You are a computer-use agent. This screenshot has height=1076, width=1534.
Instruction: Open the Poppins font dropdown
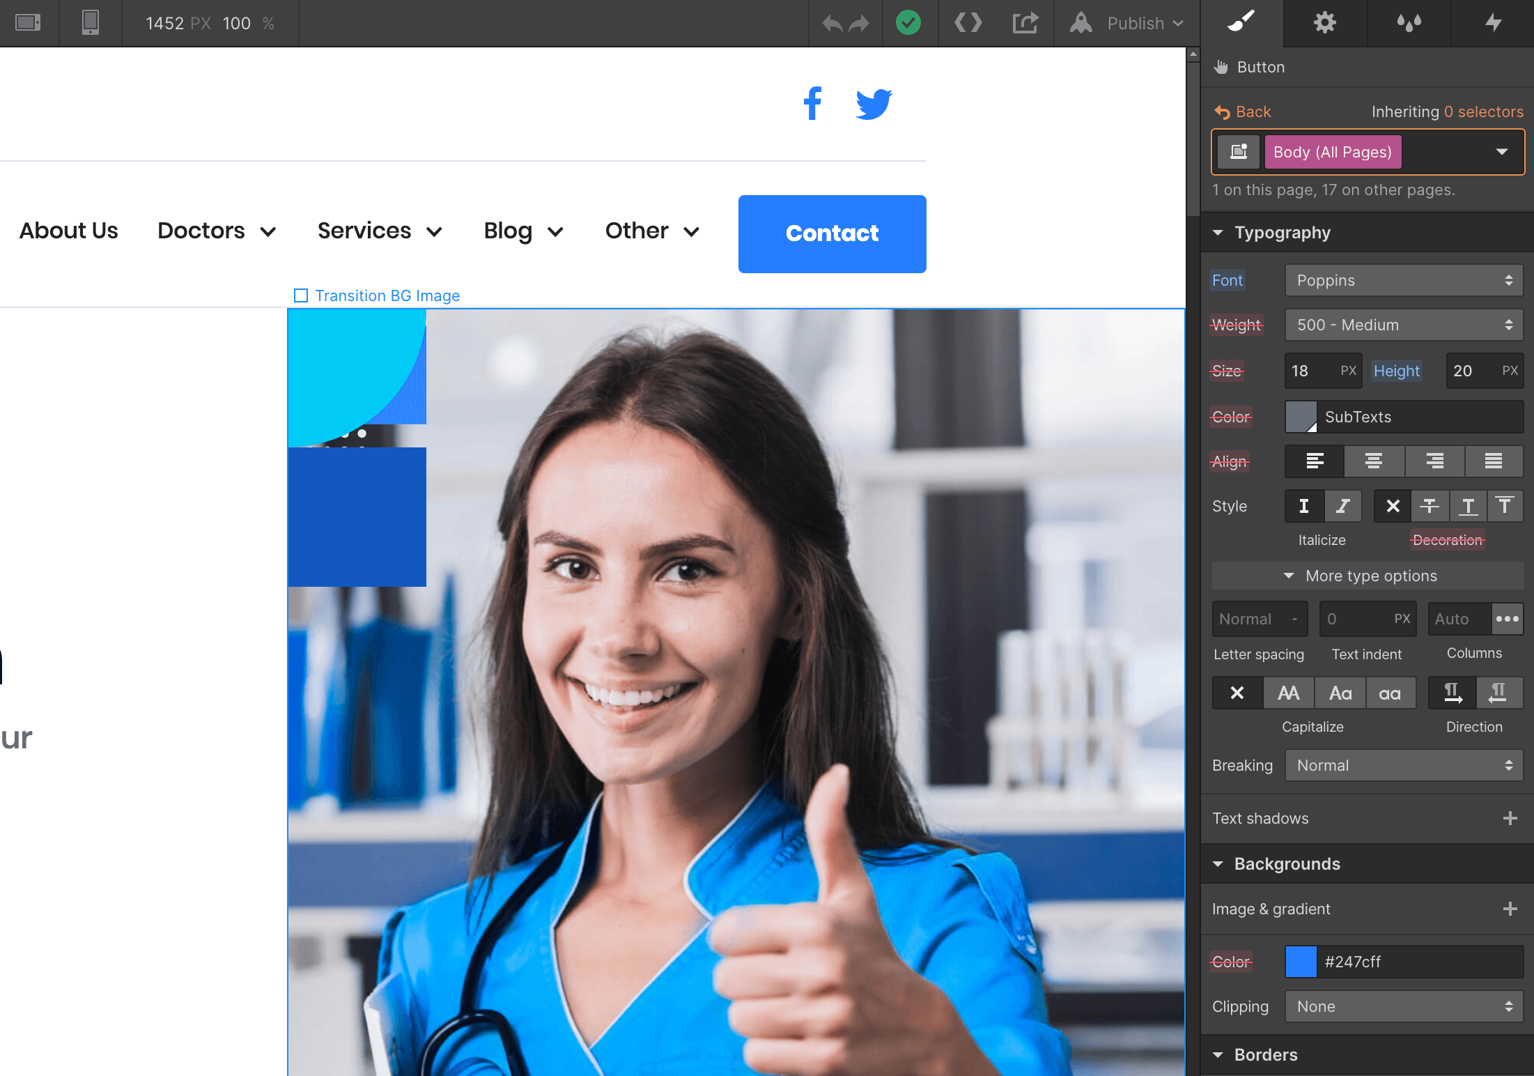tap(1403, 280)
